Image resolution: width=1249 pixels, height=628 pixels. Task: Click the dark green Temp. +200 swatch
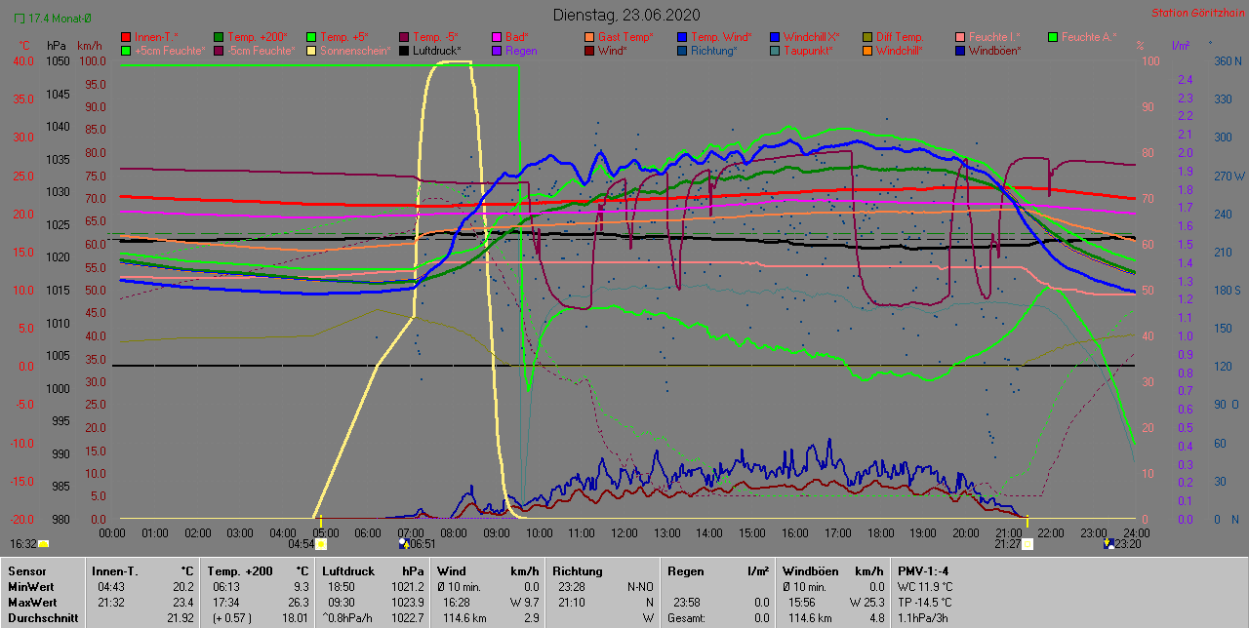[x=218, y=37]
